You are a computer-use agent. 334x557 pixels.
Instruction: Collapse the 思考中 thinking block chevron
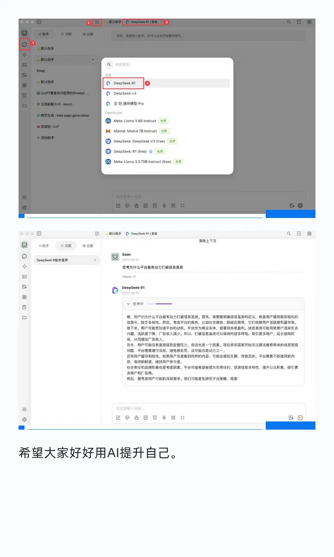tap(128, 304)
